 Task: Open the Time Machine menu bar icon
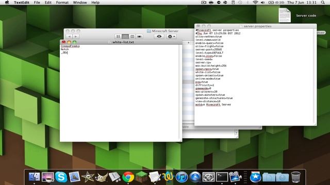pyautogui.click(x=240, y=3)
